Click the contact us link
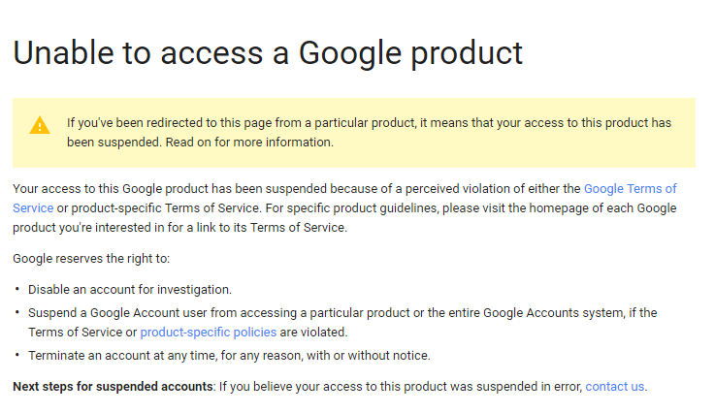Viewport: 715px width, 413px height. [x=614, y=386]
